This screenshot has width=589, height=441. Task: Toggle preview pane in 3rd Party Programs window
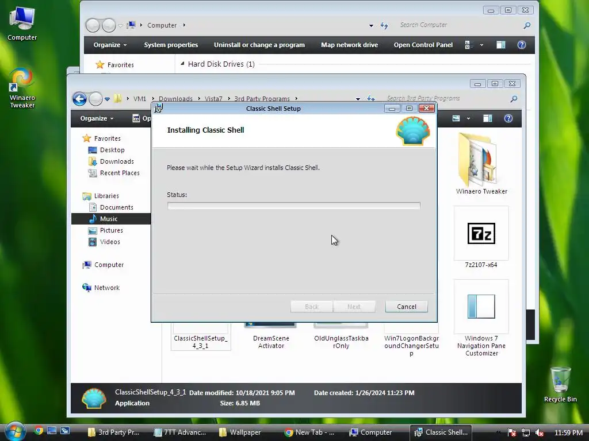point(488,118)
